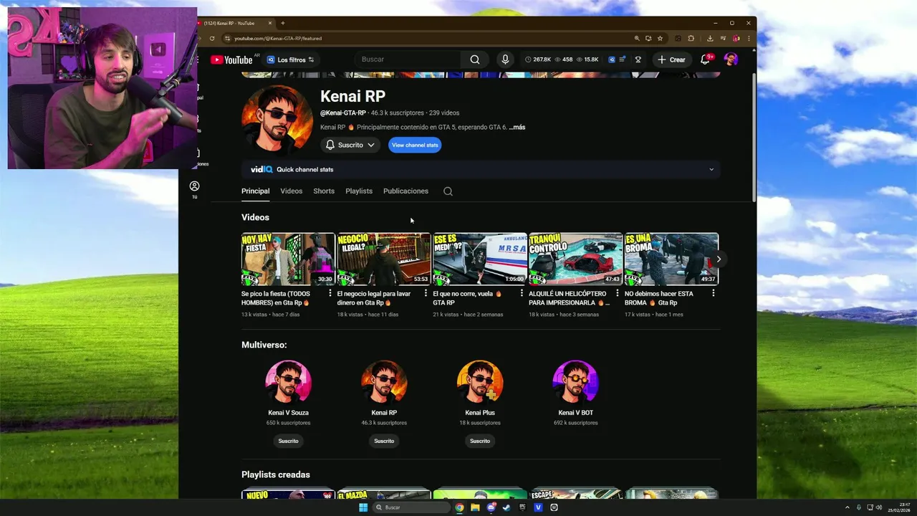917x516 pixels.
Task: Open Steam from the taskbar
Action: coord(506,507)
